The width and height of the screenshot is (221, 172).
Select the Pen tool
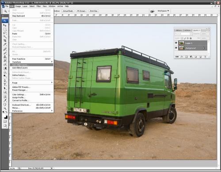[5, 80]
